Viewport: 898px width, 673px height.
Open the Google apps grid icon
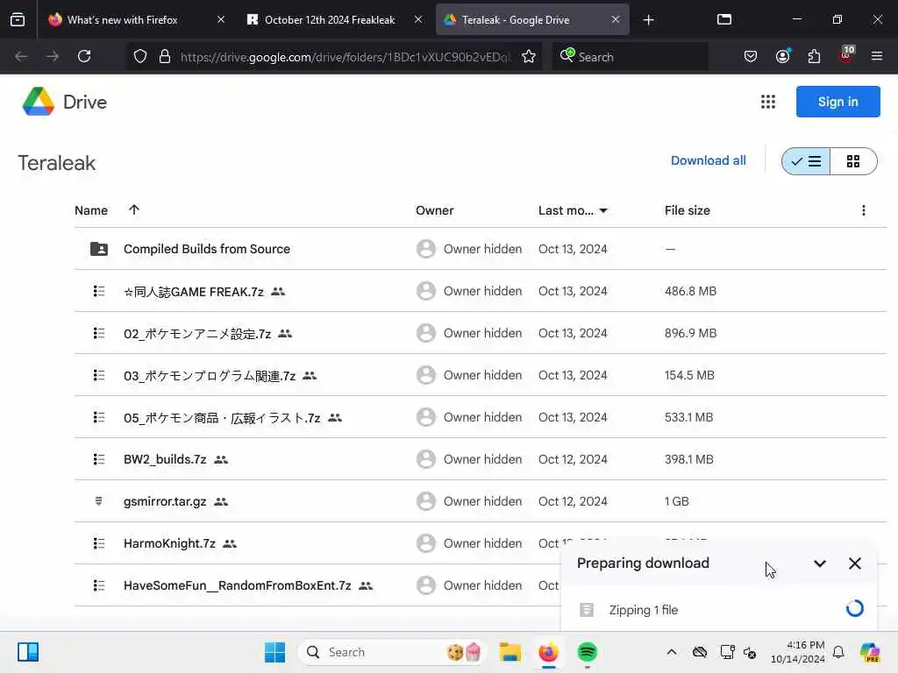coord(768,102)
